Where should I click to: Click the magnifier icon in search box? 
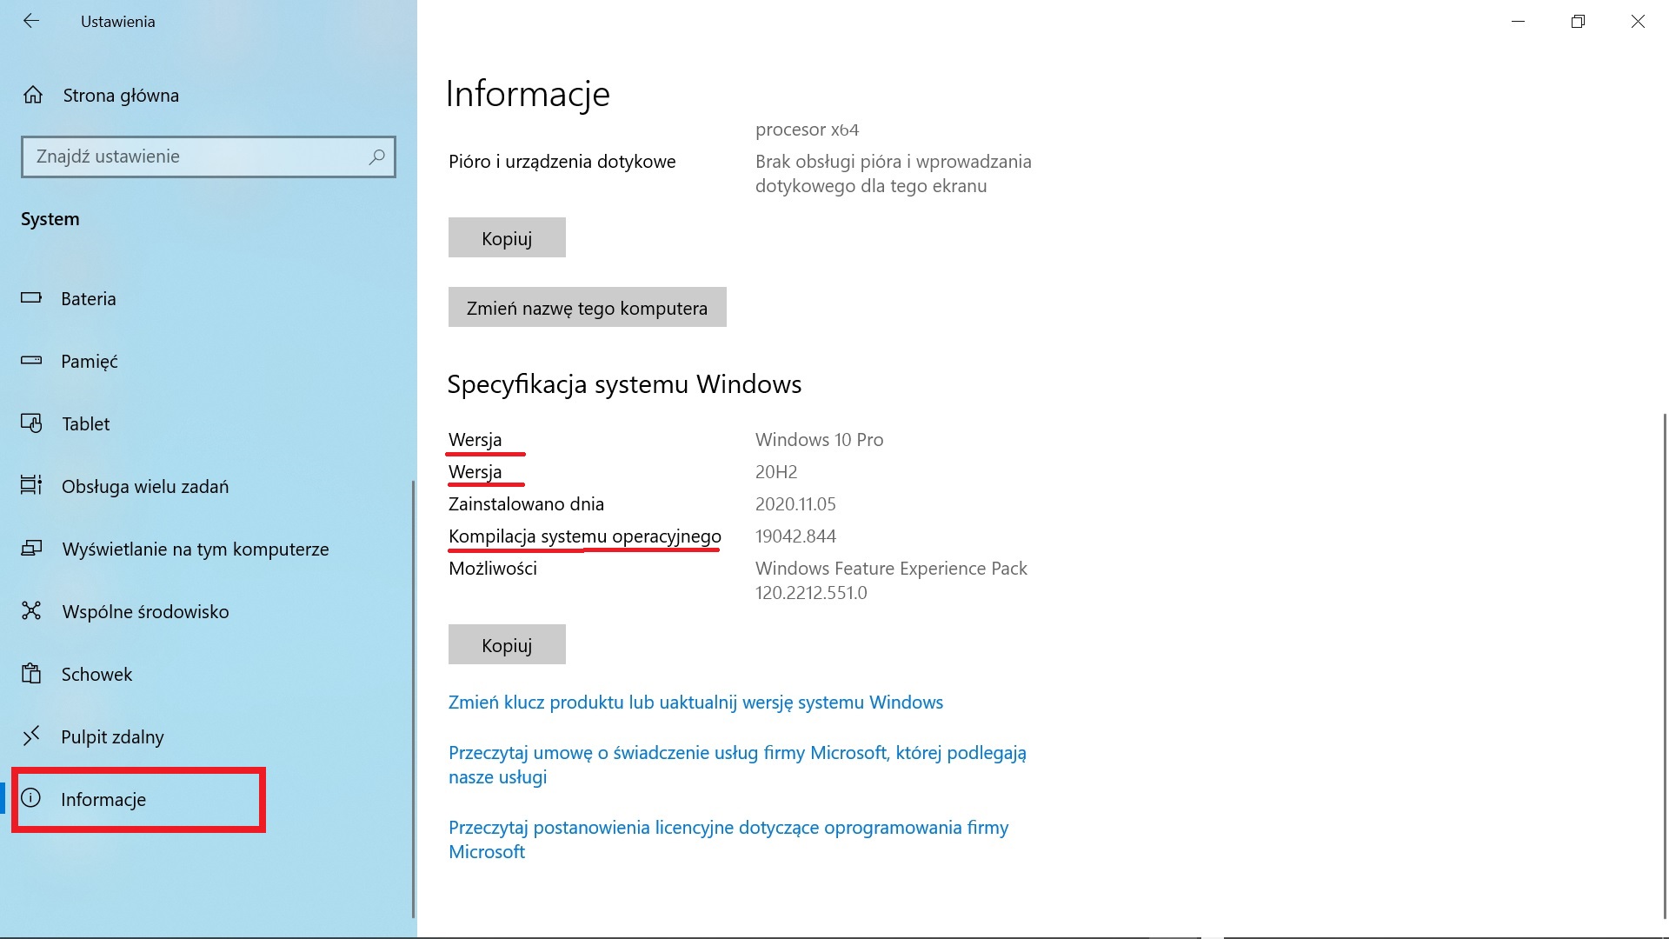(376, 156)
